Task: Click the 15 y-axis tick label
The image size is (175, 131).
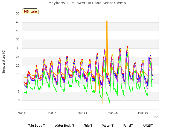Action: (x=17, y=74)
